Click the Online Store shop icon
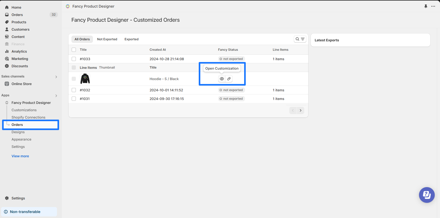This screenshot has width=440, height=218. click(7, 84)
